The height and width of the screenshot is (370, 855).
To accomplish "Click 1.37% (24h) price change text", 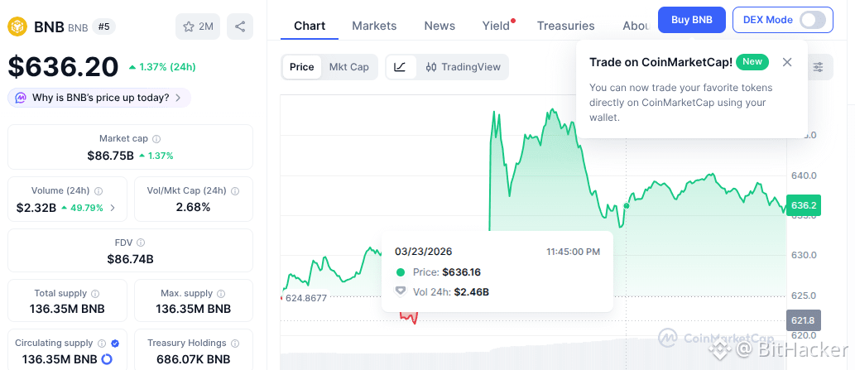I will point(167,68).
